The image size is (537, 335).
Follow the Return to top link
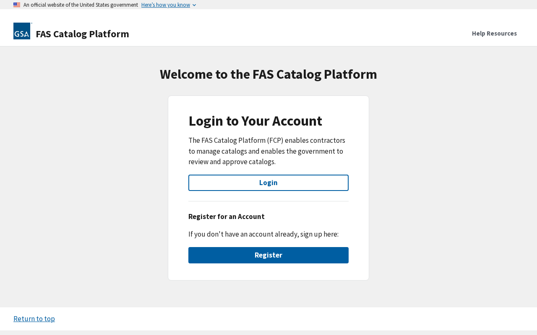point(34,319)
